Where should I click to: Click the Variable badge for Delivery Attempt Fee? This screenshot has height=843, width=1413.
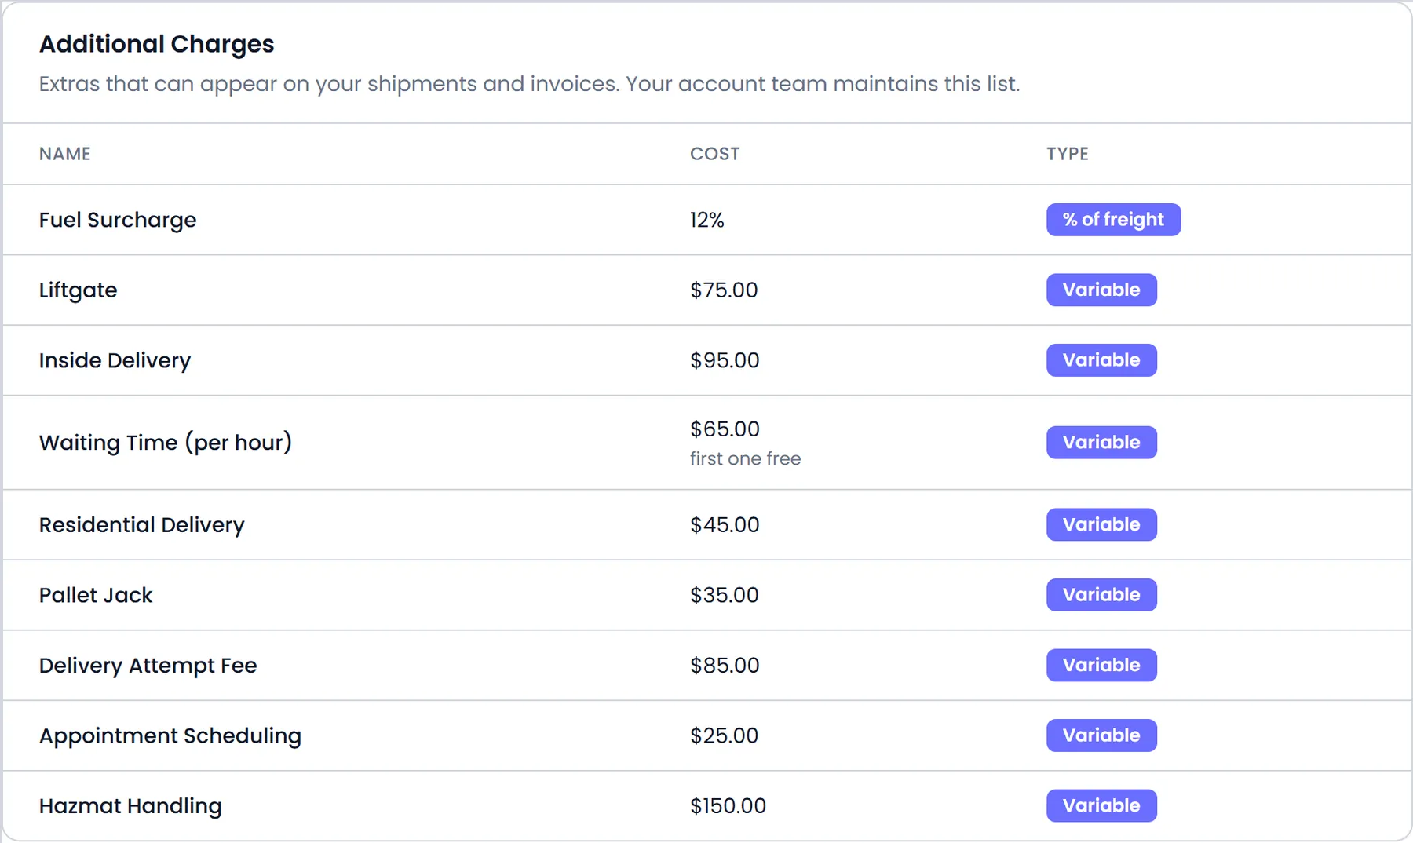point(1101,665)
